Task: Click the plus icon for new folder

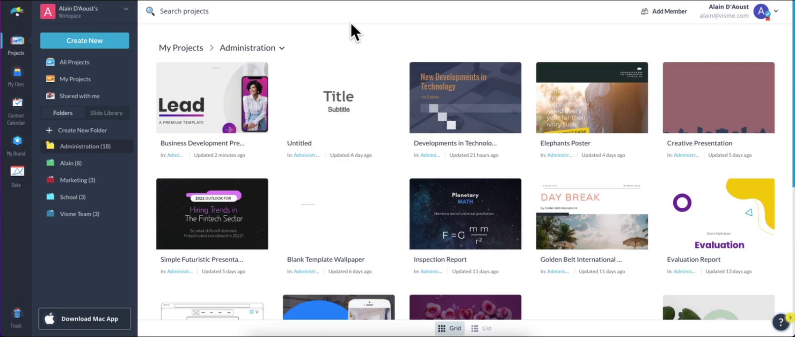Action: [49, 130]
